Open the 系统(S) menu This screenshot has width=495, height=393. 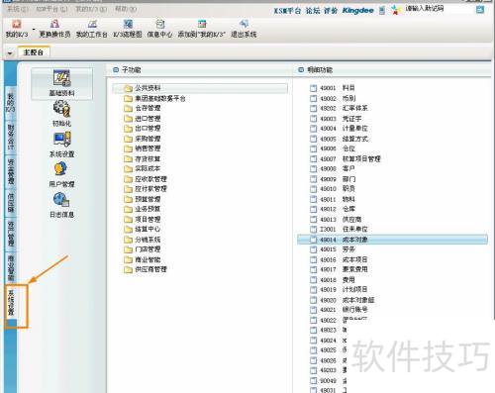[18, 9]
